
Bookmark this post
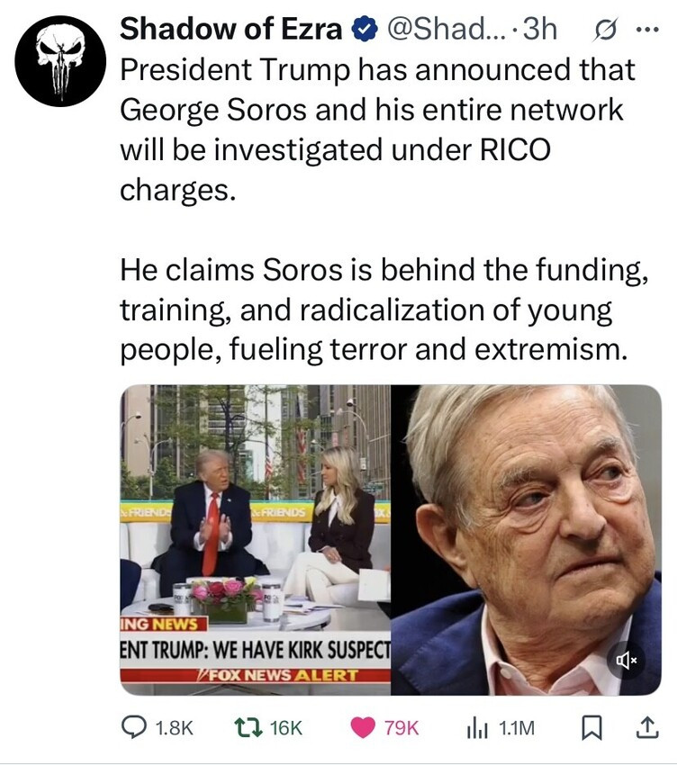(591, 727)
